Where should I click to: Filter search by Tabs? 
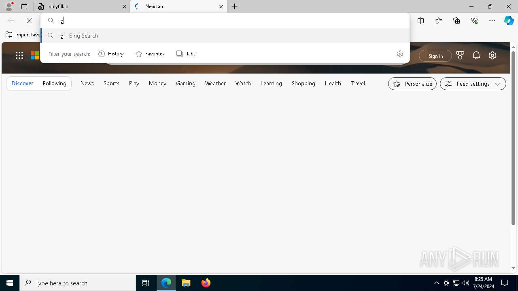(186, 53)
